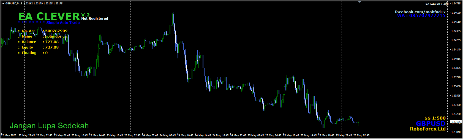The height and width of the screenshot is (139, 463).
Task: Select the Jangan Lupa Sedekah text
Action: [49, 126]
